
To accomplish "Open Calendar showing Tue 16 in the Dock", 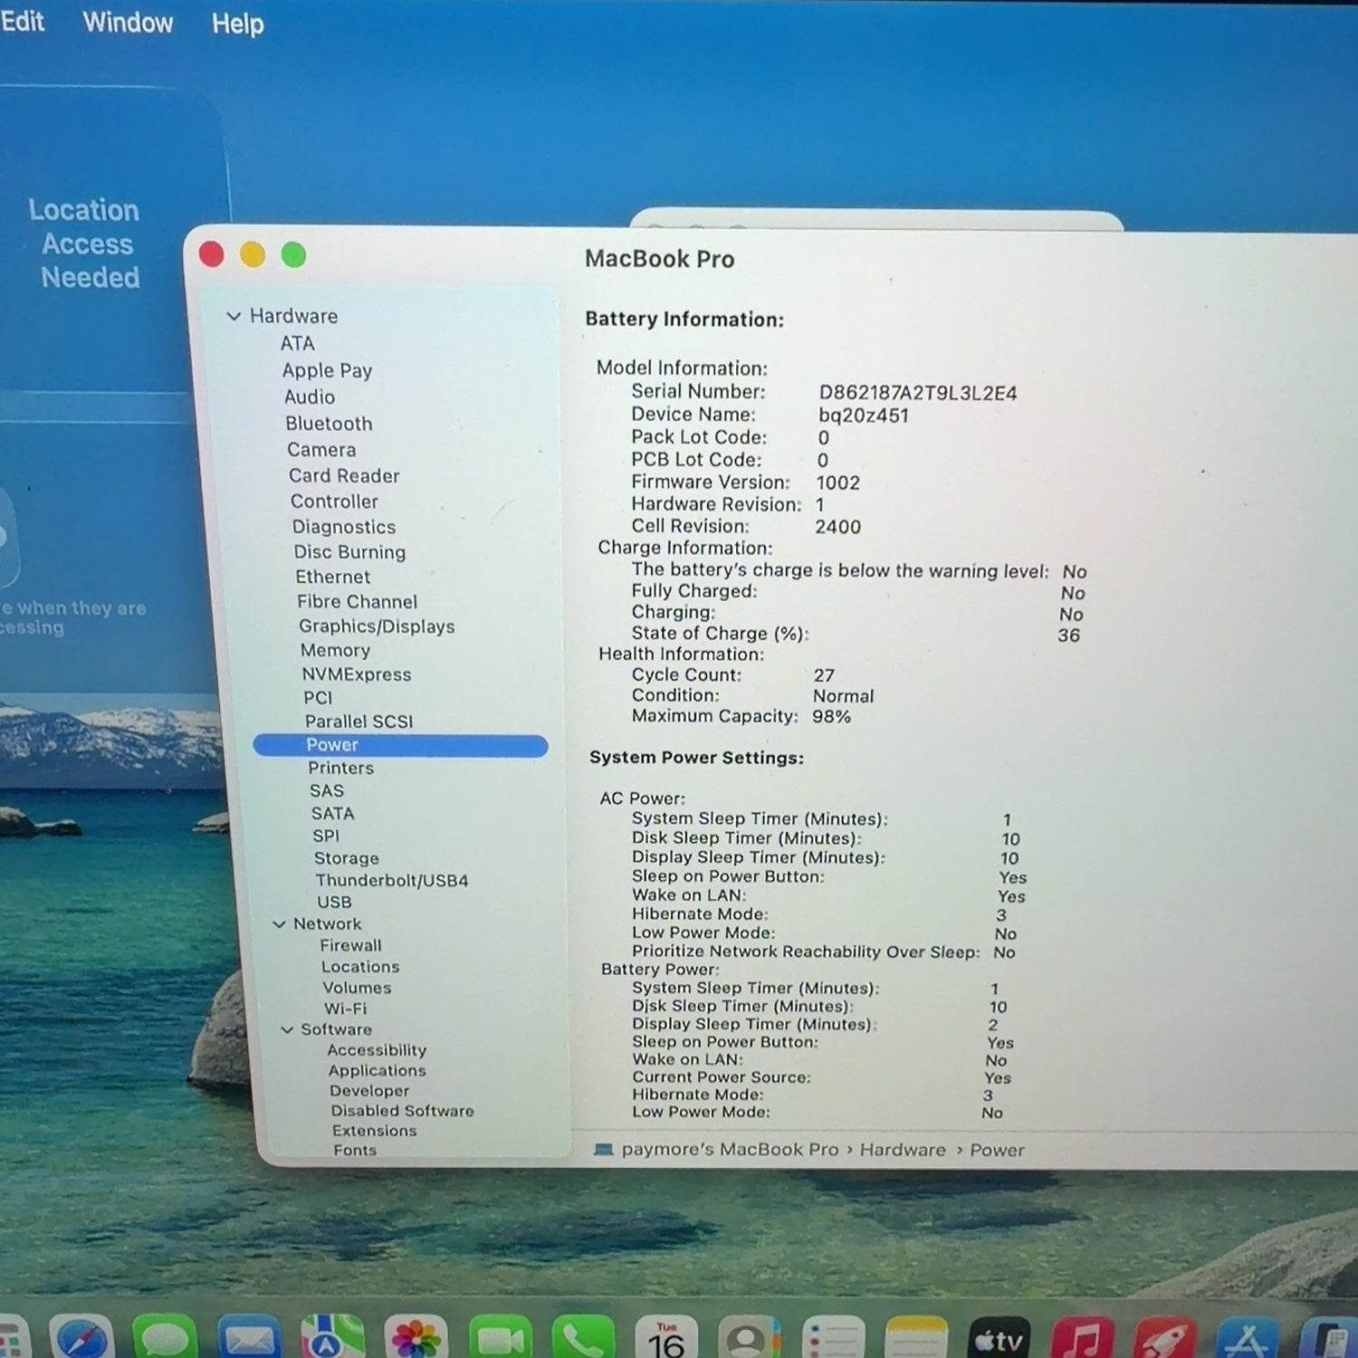I will pos(666,1338).
